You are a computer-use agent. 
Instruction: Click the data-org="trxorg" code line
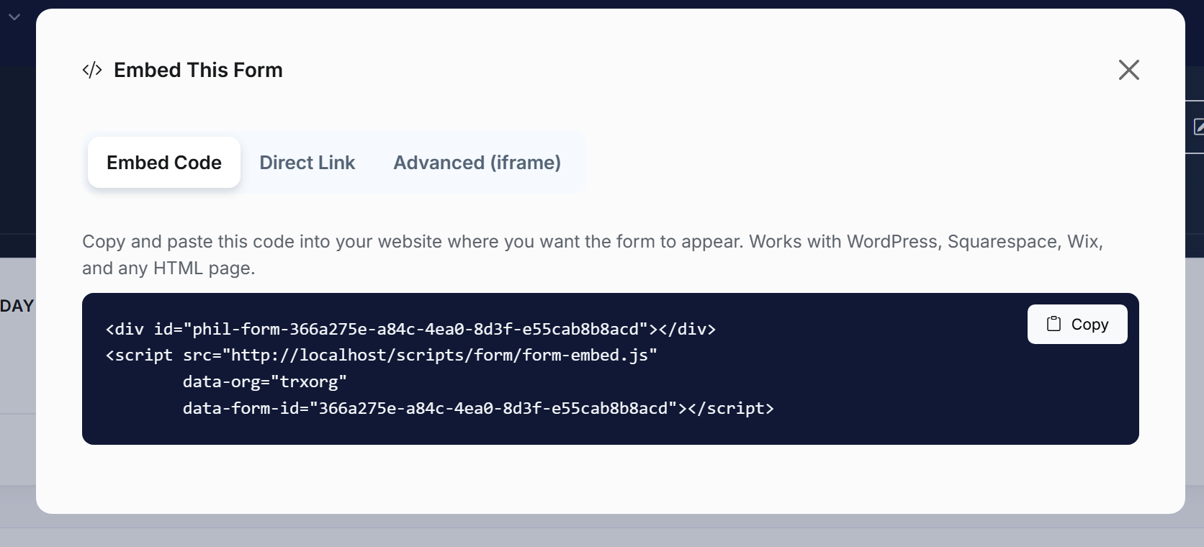click(x=264, y=381)
